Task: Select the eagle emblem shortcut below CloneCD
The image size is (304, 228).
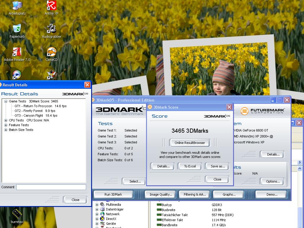Action: 51,75
